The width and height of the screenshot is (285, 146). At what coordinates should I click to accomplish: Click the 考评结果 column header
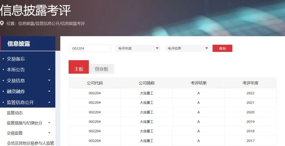point(198,83)
